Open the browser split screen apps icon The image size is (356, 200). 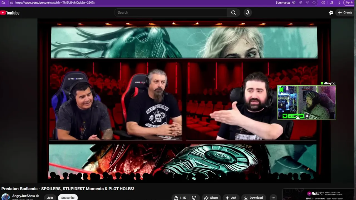click(x=300, y=2)
